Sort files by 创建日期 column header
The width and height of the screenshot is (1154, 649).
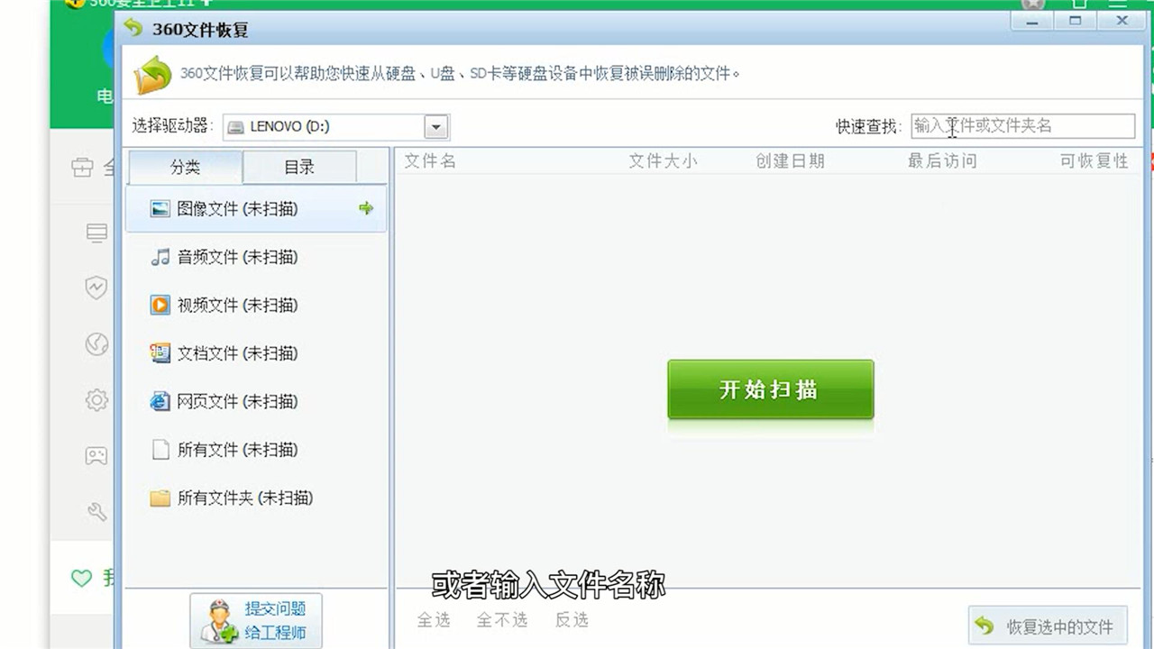[x=790, y=160]
